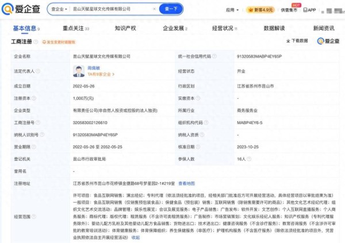345x243 pixels.
Task: Switch to the 数据解读 tab
Action: 274,28
